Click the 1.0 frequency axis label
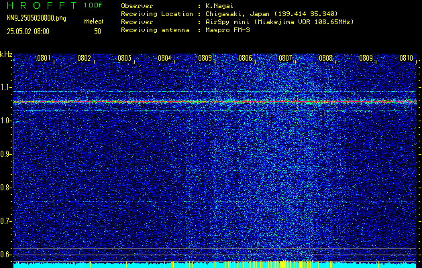Image resolution: width=422 pixels, height=268 pixels. [5, 121]
